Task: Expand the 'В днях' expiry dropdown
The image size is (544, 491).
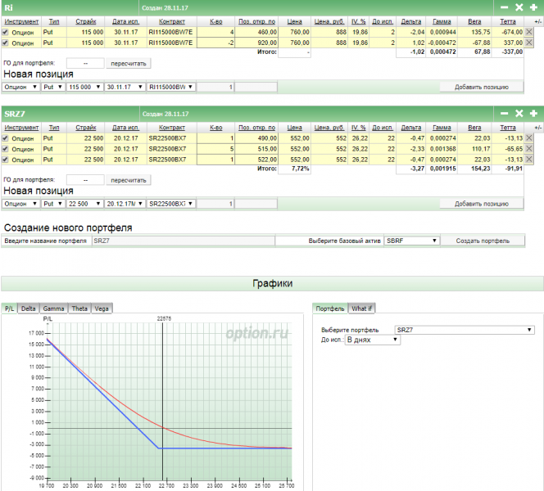Action: 372,340
